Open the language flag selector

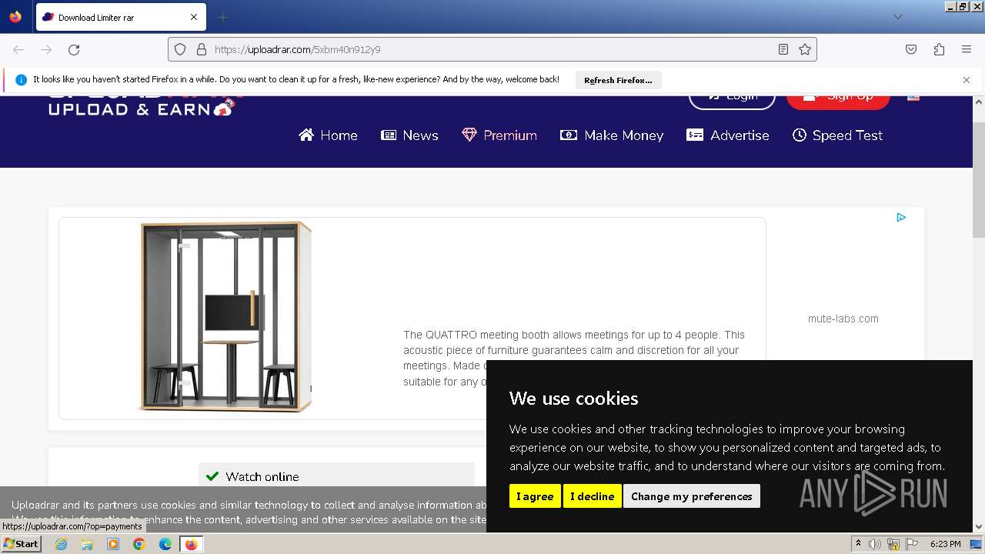913,98
